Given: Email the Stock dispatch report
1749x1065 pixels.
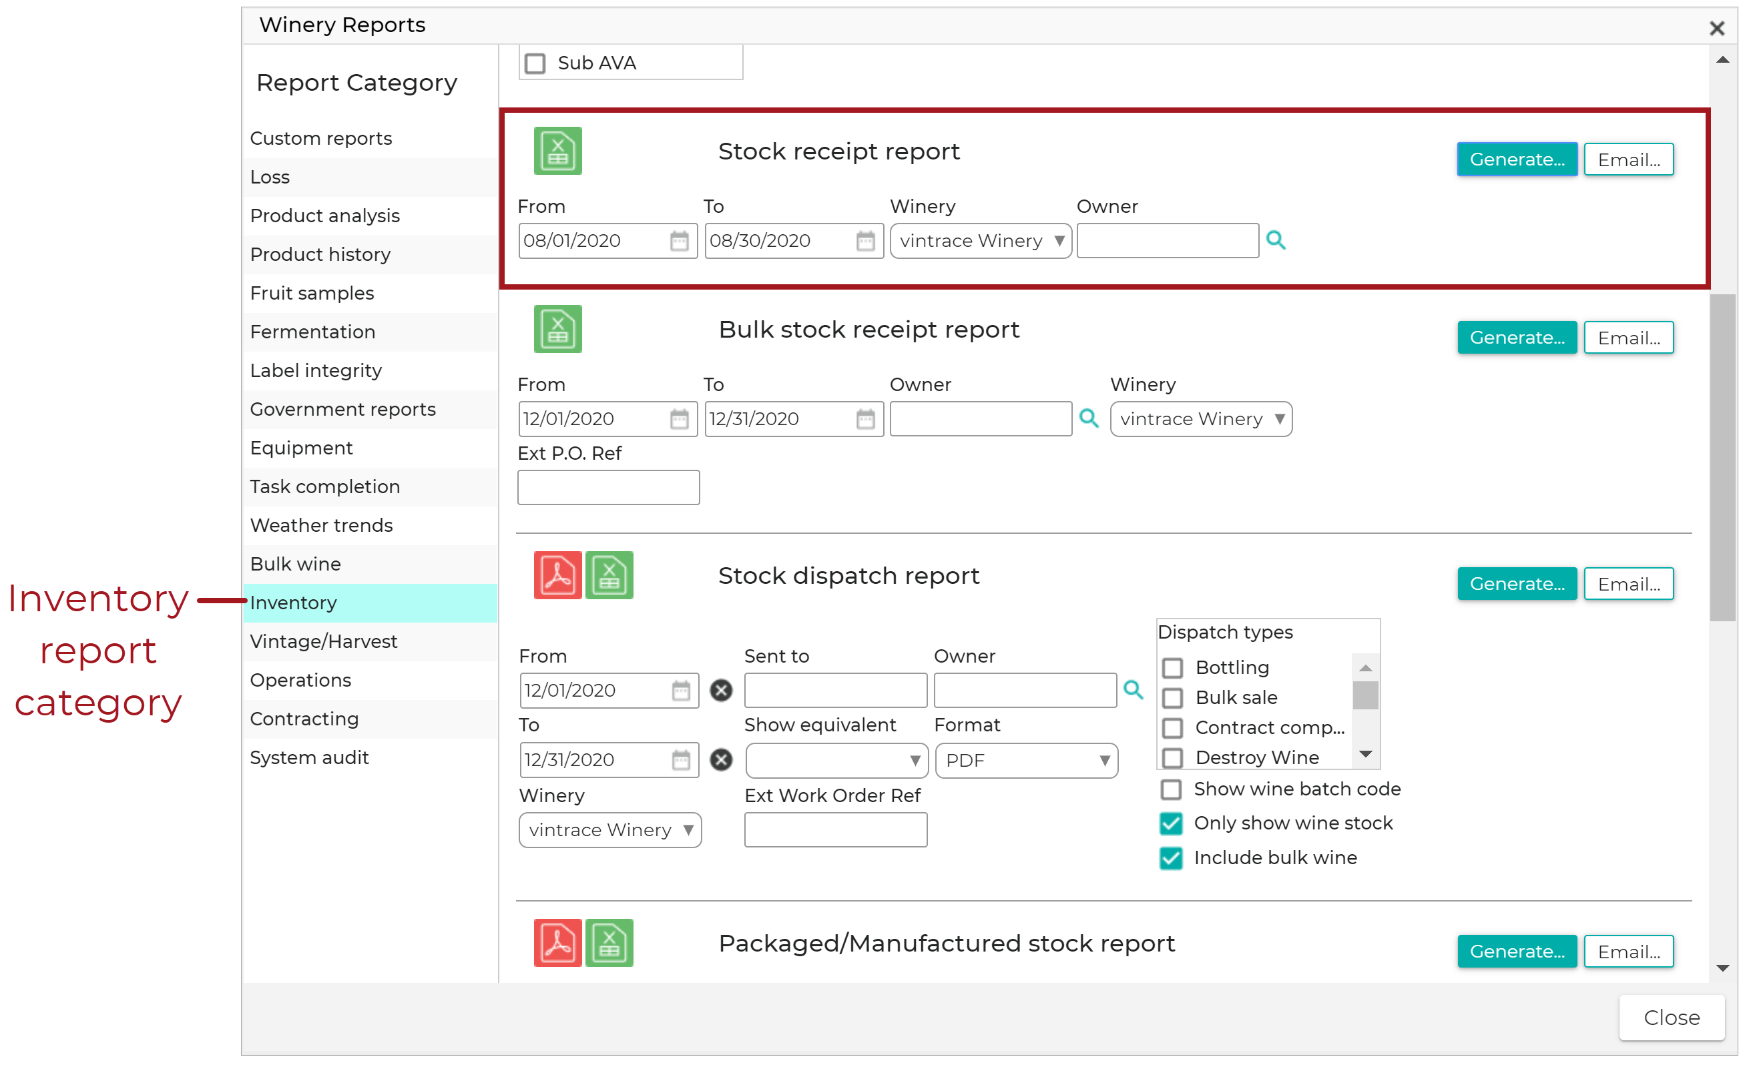Looking at the screenshot, I should (1628, 584).
